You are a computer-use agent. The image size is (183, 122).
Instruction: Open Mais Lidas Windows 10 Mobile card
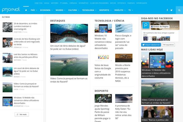(157, 65)
